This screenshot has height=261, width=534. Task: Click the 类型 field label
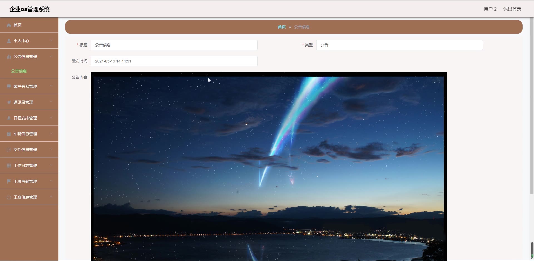tap(309, 45)
